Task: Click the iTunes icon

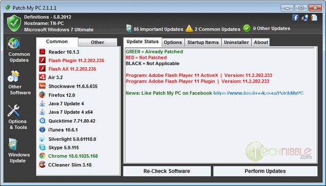Action: [42, 130]
